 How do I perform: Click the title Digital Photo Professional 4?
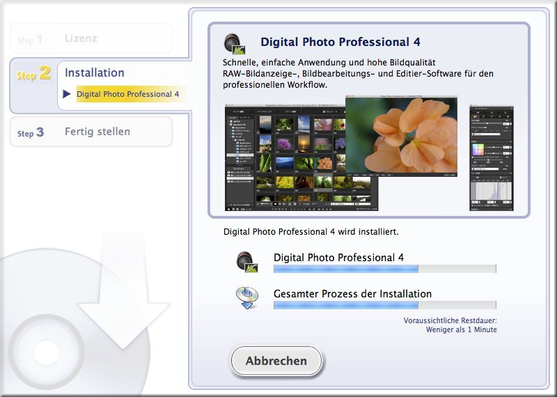coord(340,42)
